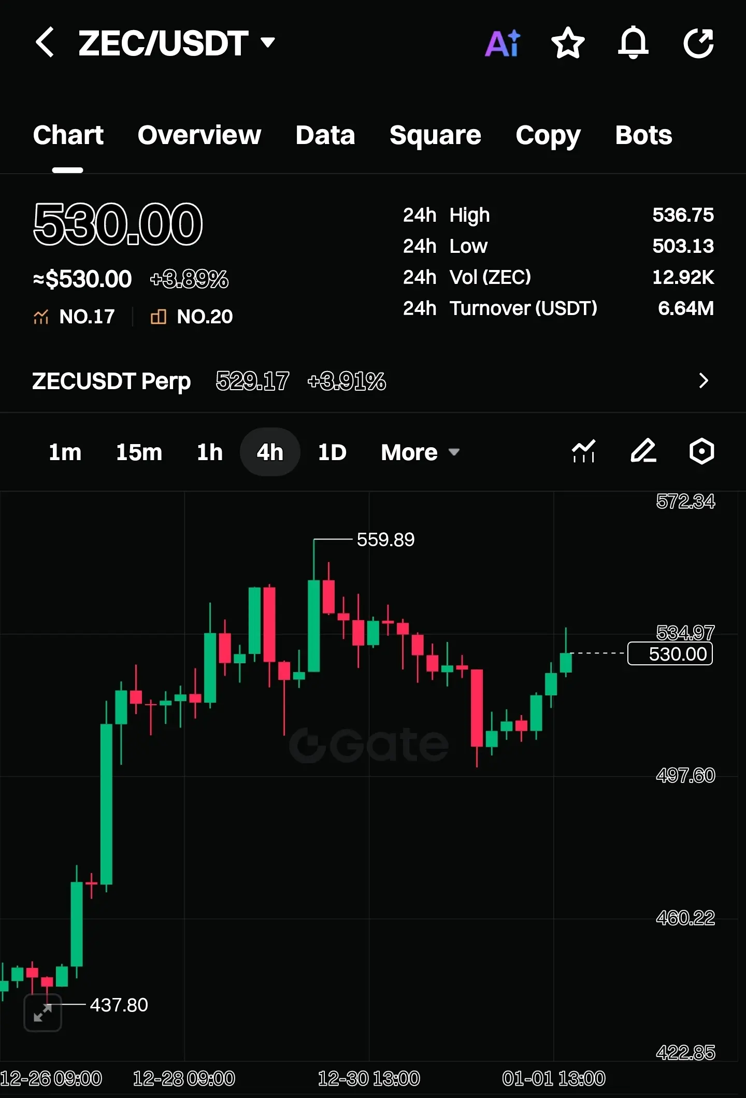Open the drawing pencil tool
The height and width of the screenshot is (1098, 746).
[x=643, y=451]
